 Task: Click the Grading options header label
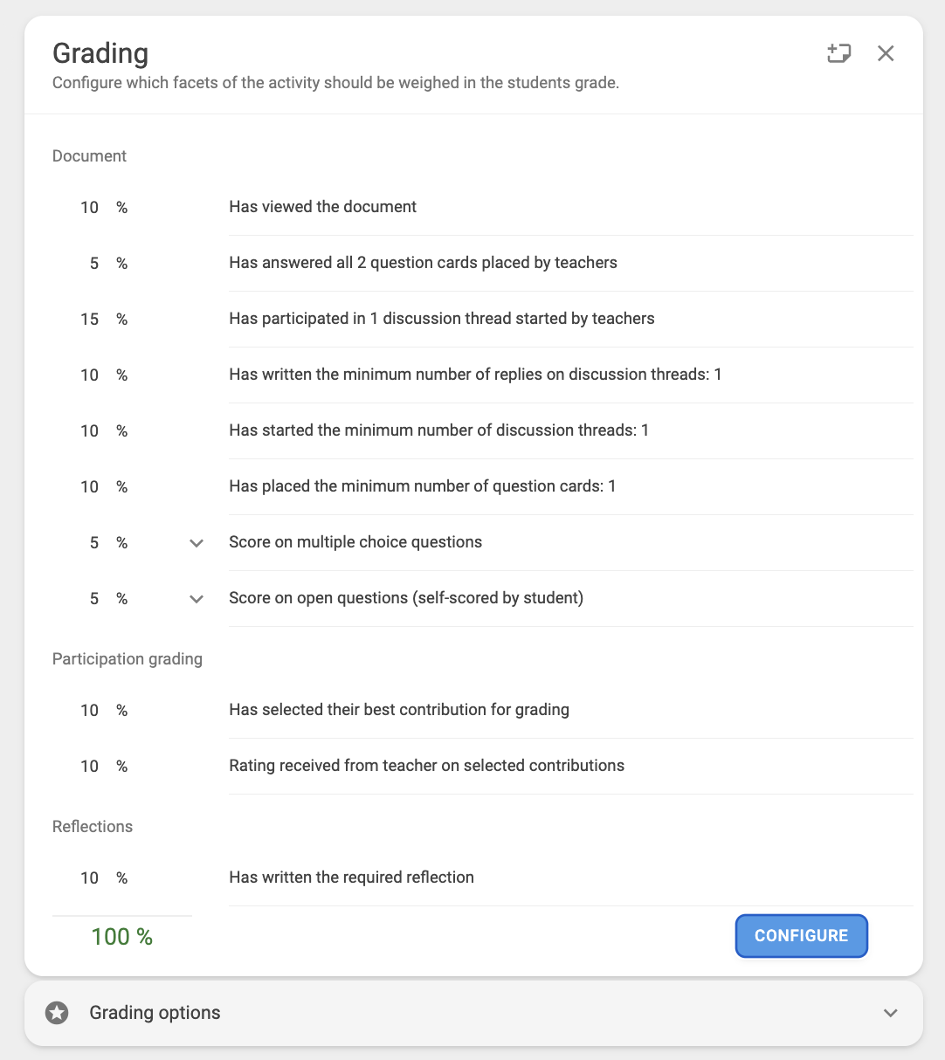[155, 1013]
